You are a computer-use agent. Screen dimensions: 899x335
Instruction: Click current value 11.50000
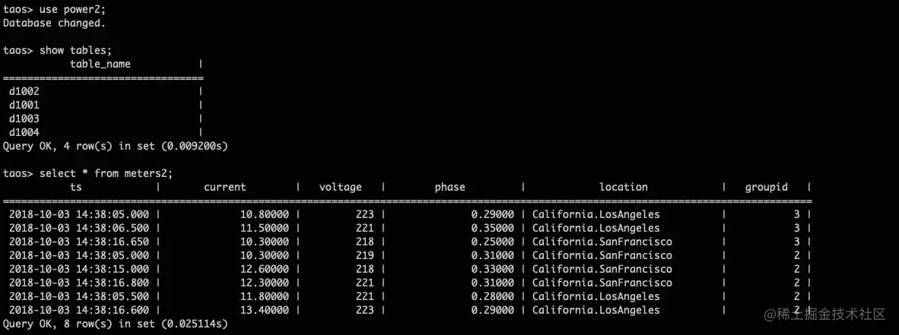click(265, 228)
